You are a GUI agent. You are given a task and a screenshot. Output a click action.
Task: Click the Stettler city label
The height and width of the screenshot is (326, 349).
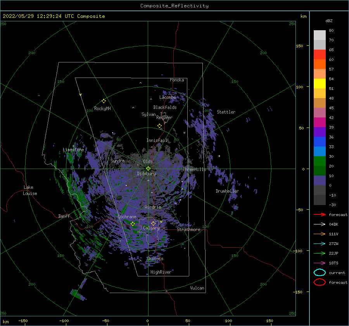coord(226,112)
